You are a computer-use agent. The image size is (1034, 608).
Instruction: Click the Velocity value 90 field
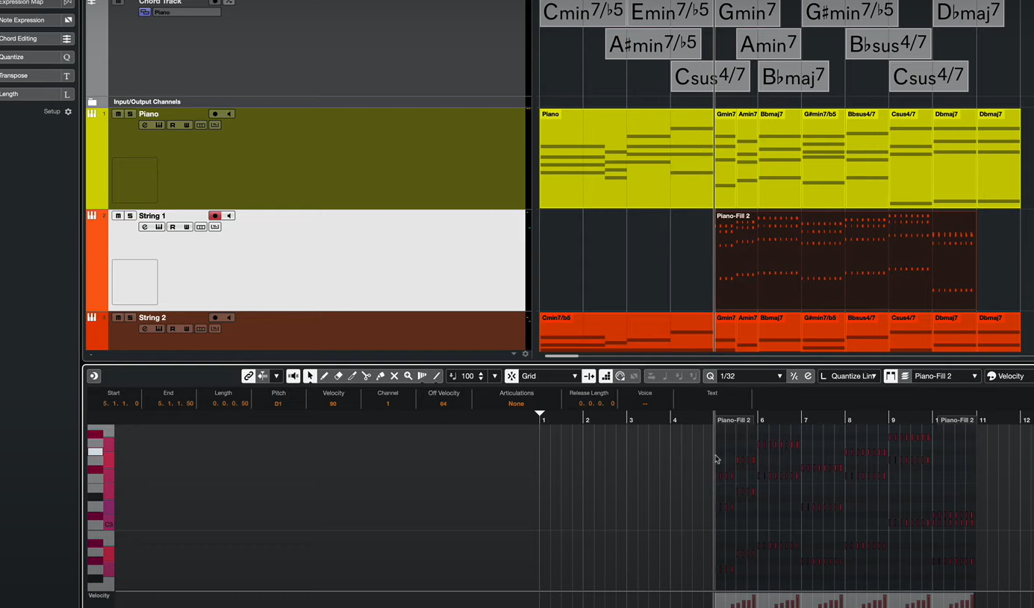(x=333, y=404)
